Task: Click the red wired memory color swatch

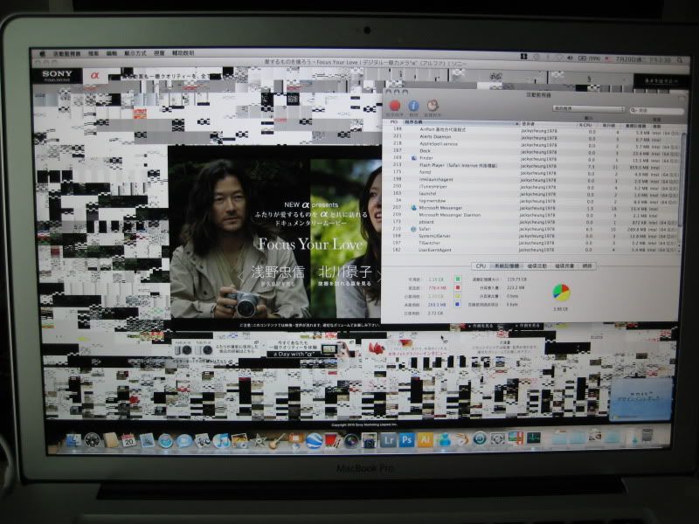Action: point(457,287)
